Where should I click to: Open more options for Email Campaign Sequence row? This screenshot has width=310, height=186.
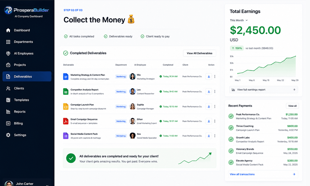[215, 121]
